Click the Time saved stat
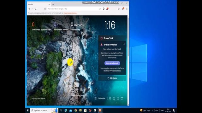This screenshot has width=202, height=113. 77,26
